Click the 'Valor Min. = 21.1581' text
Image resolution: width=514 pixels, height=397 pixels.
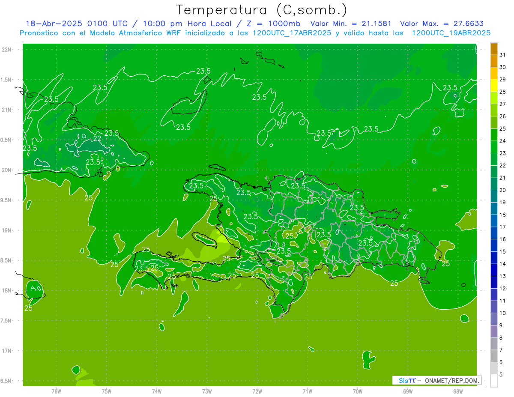(350, 24)
